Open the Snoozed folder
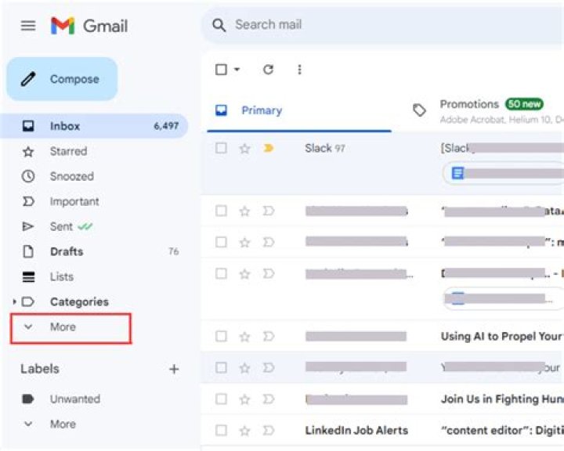564x451 pixels. pyautogui.click(x=71, y=176)
